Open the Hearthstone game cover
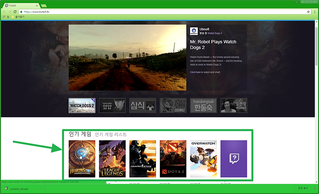 (x=82, y=159)
